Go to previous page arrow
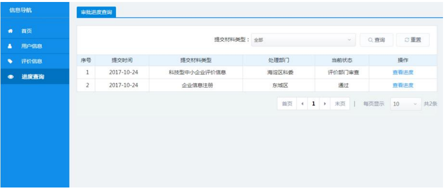 pyautogui.click(x=302, y=104)
